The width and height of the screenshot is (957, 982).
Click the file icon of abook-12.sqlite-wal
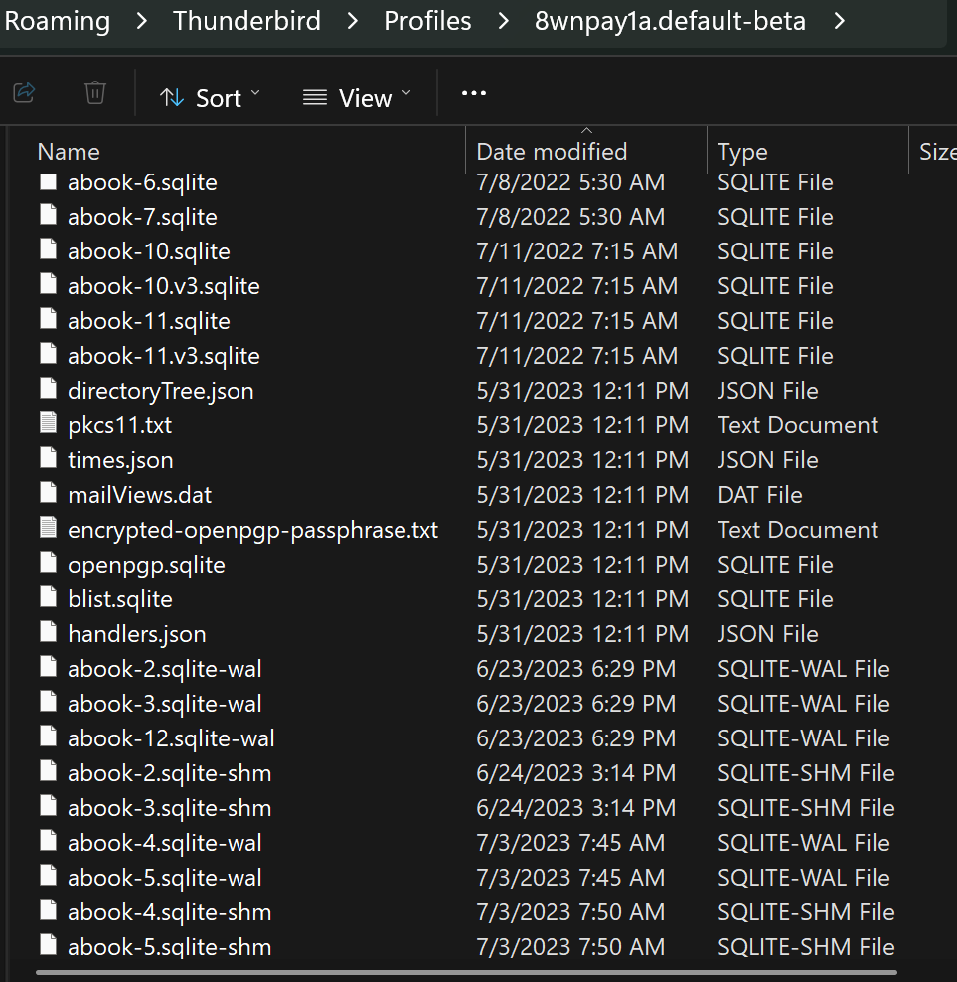(49, 736)
